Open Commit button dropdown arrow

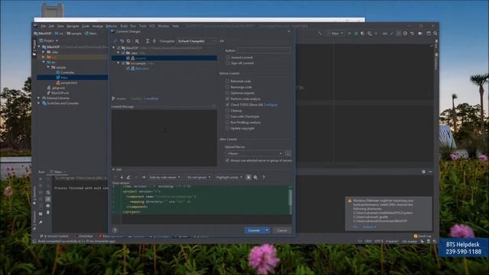[267, 230]
